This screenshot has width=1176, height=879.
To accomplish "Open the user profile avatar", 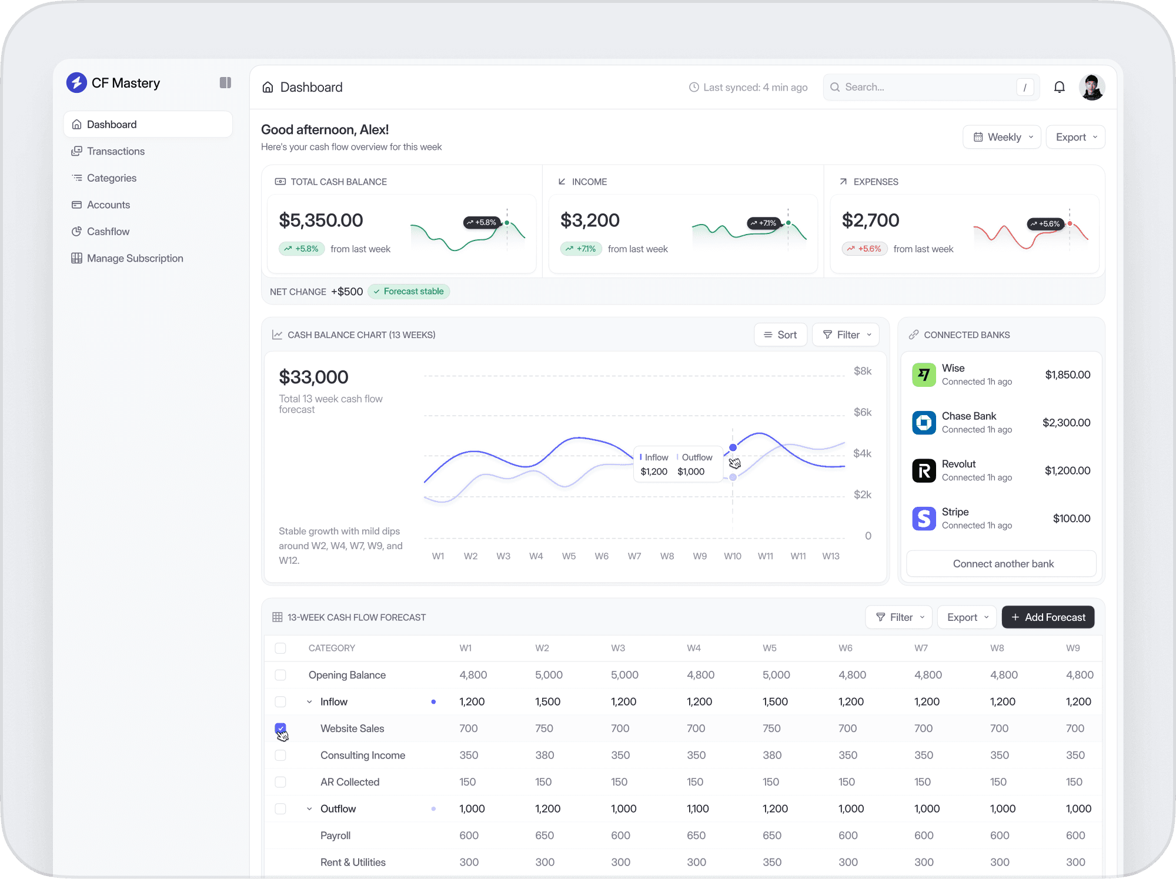I will point(1092,88).
